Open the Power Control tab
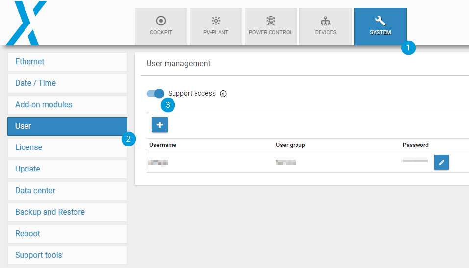The width and height of the screenshot is (469, 268). [x=271, y=26]
